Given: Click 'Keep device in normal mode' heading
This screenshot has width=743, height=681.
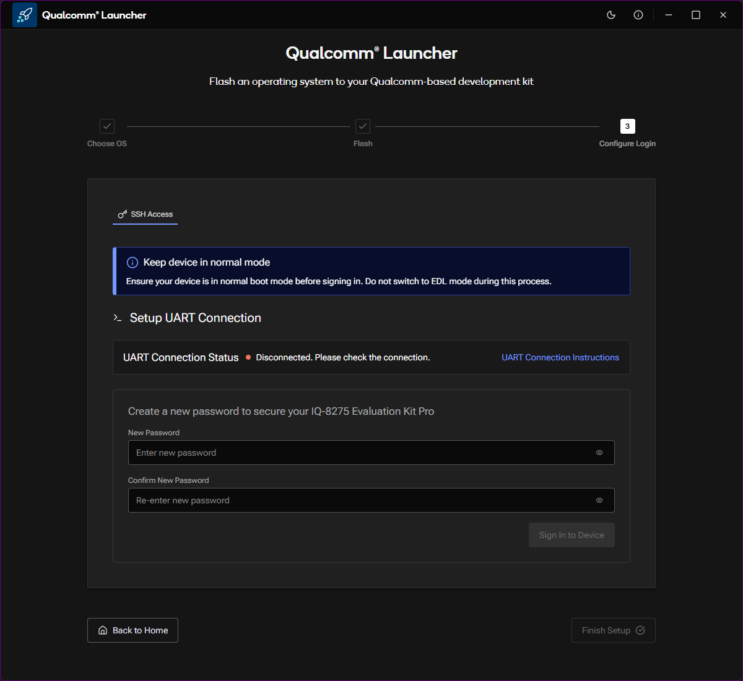Looking at the screenshot, I should (207, 262).
